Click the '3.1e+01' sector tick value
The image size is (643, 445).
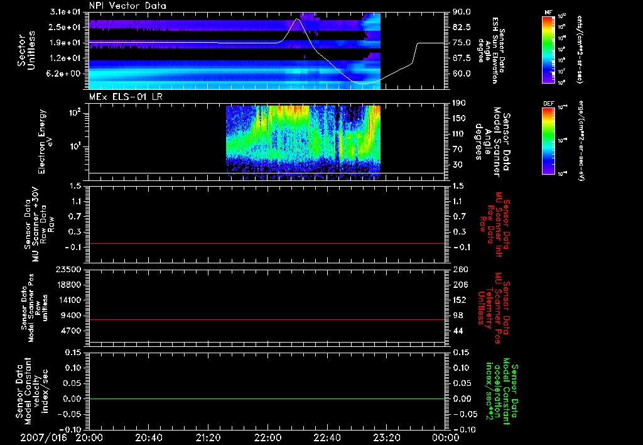(x=66, y=11)
